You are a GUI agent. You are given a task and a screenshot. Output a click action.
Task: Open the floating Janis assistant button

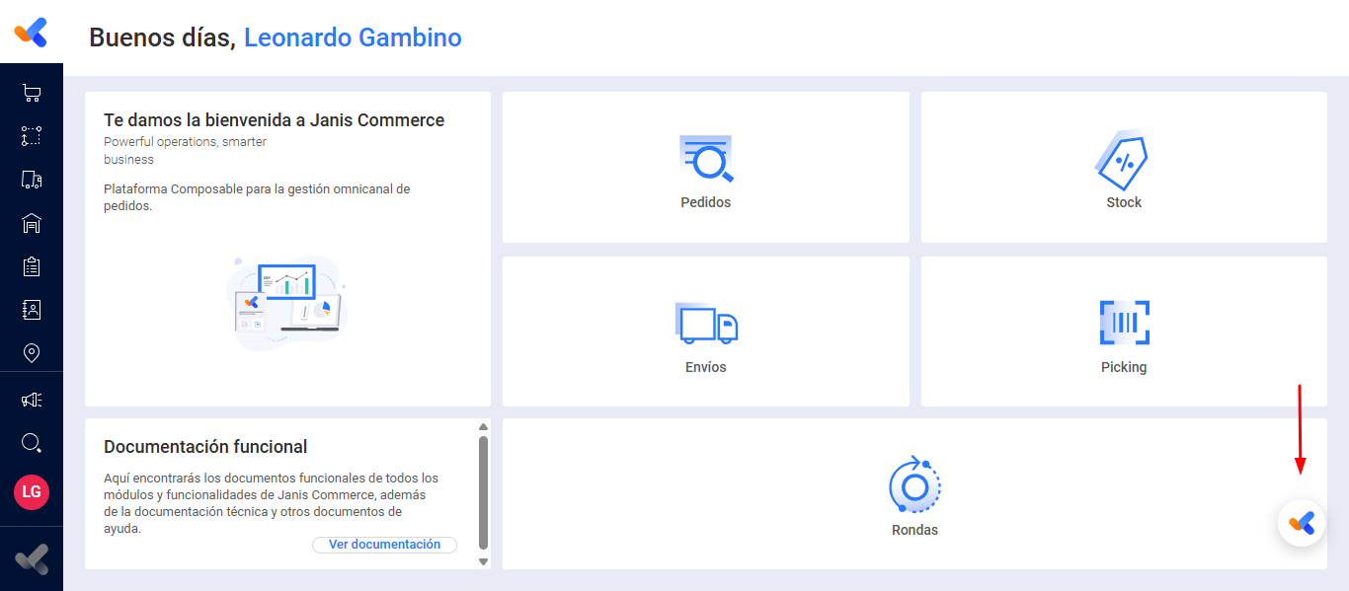pyautogui.click(x=1302, y=523)
